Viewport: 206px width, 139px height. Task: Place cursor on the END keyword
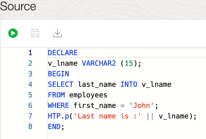[54, 127]
